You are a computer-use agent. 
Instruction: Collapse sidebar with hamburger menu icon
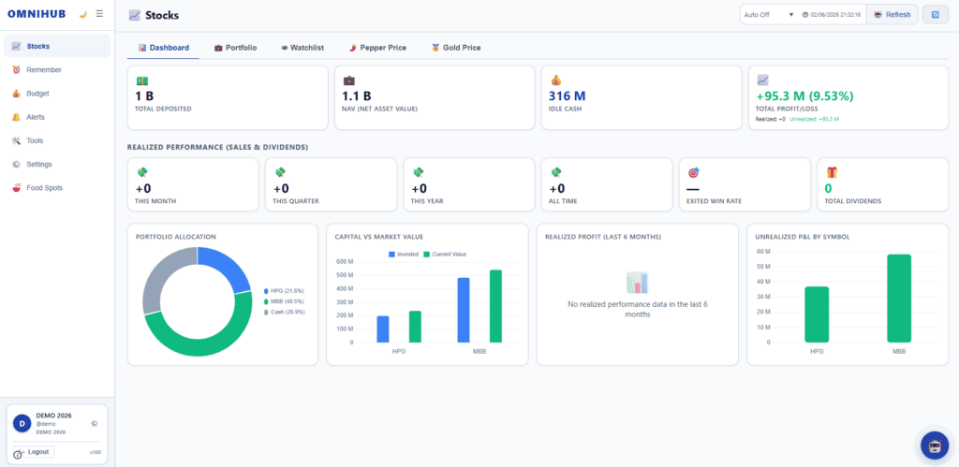pyautogui.click(x=99, y=13)
